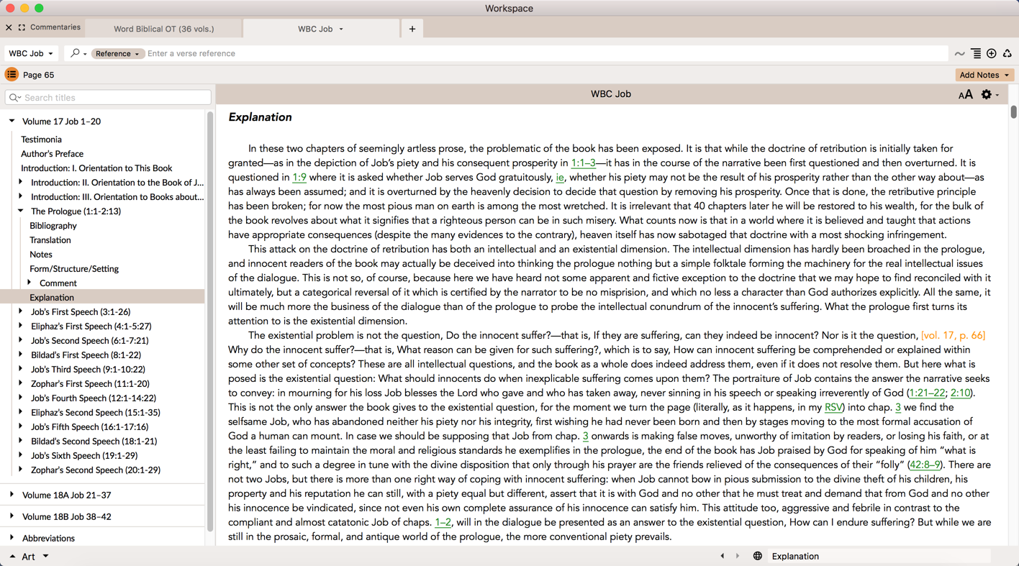The width and height of the screenshot is (1019, 566).
Task: Click the recycle arrows icon in toolbar
Action: (1007, 53)
